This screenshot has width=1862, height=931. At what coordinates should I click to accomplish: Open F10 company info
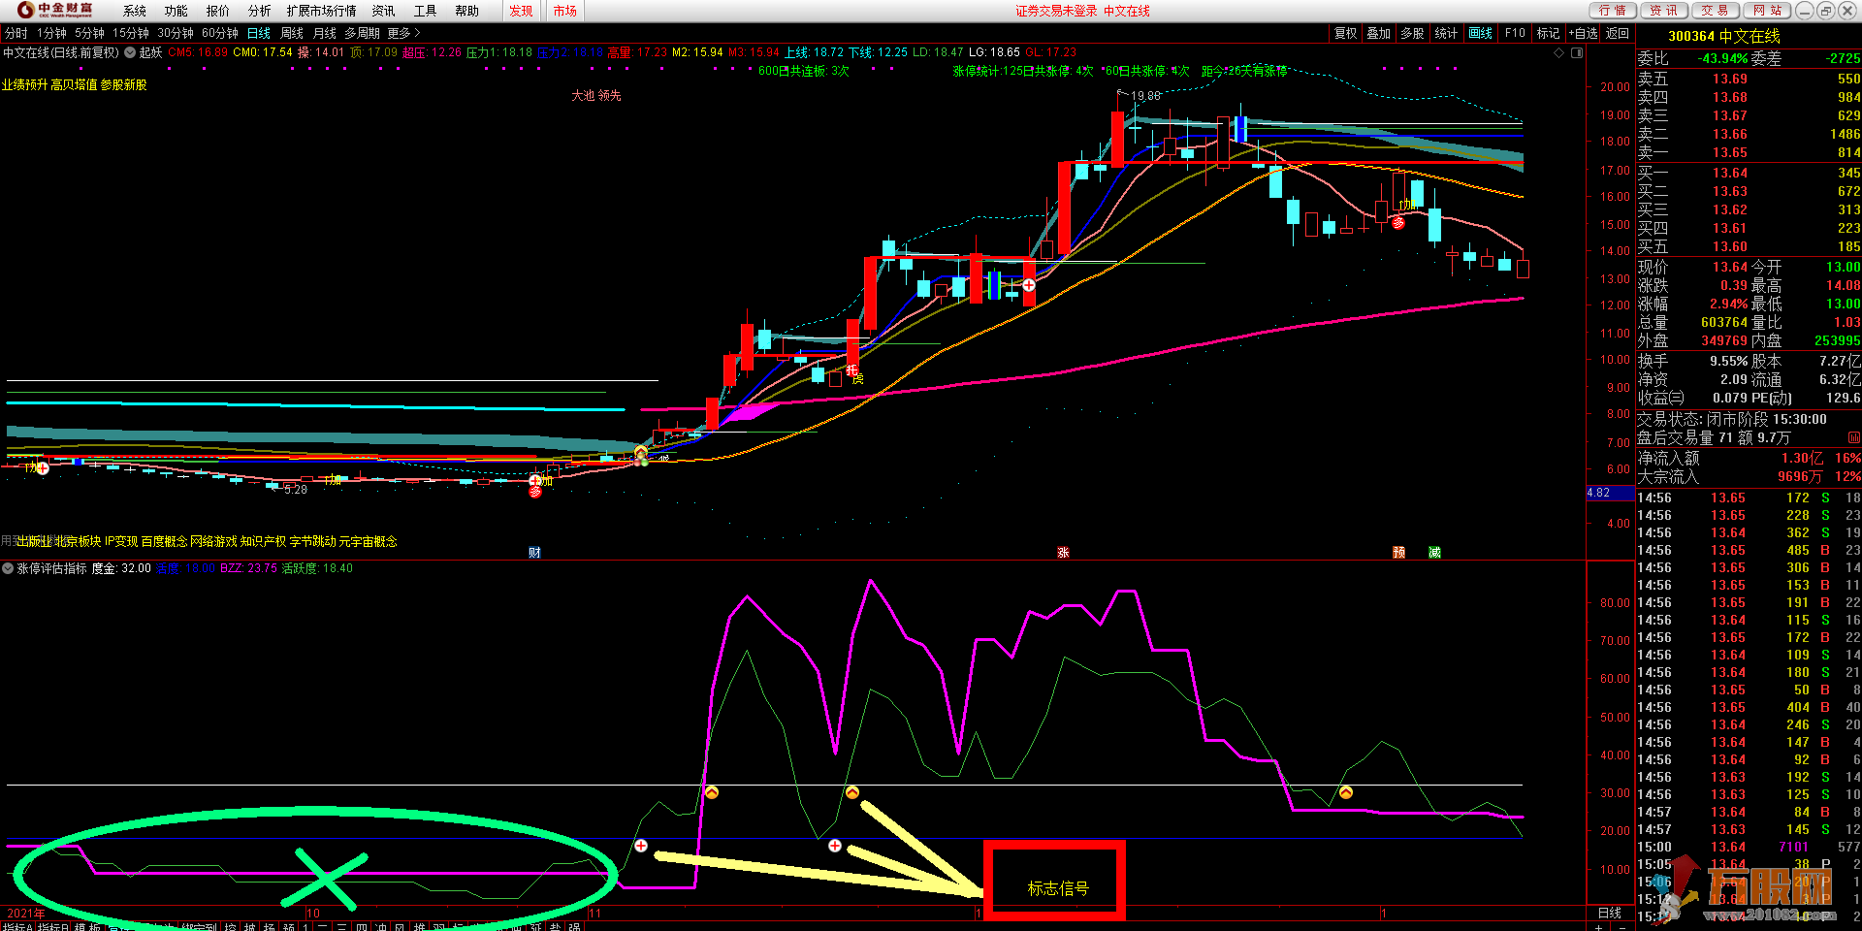point(1515,33)
